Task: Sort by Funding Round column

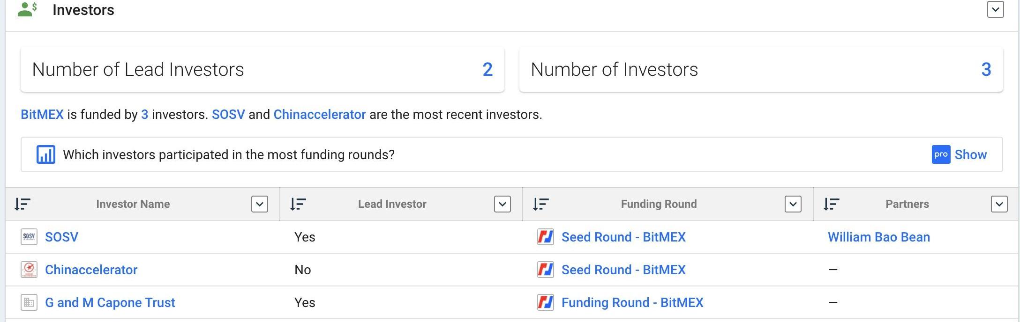Action: (541, 204)
